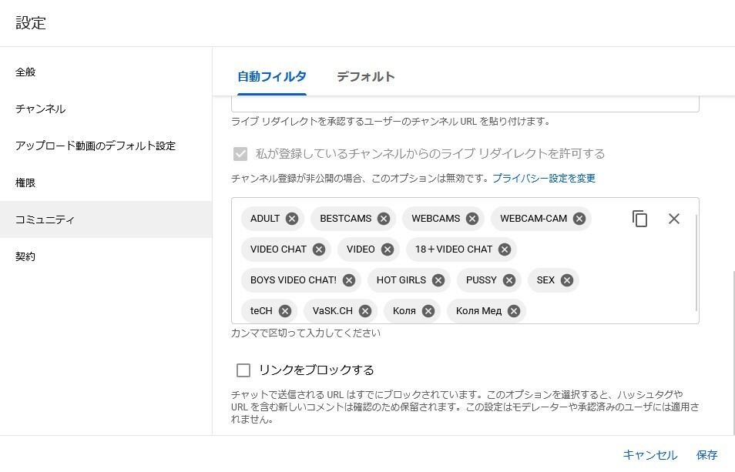Delete the WEBCAM-CAM chip
735x472 pixels.
tap(579, 219)
